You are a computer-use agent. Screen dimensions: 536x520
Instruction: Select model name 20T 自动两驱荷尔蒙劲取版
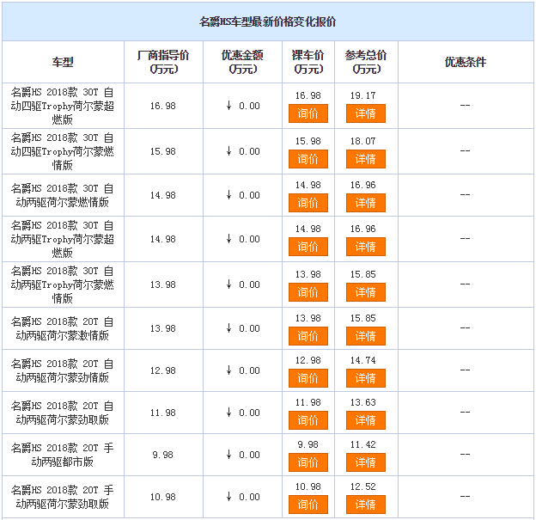tap(63, 413)
